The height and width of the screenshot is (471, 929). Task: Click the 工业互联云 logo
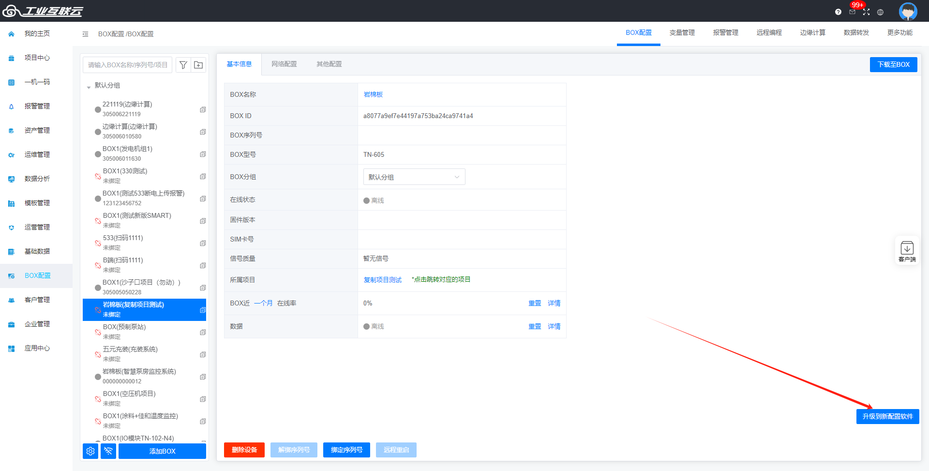tap(43, 11)
